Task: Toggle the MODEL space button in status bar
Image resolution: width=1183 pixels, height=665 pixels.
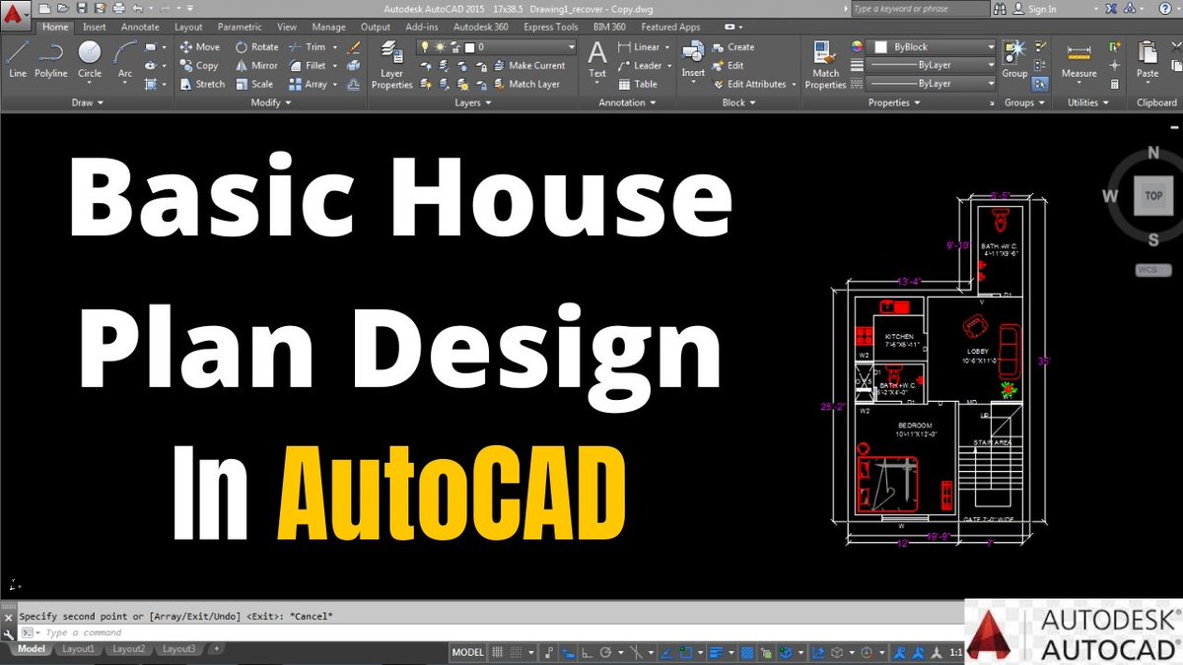Action: [468, 652]
